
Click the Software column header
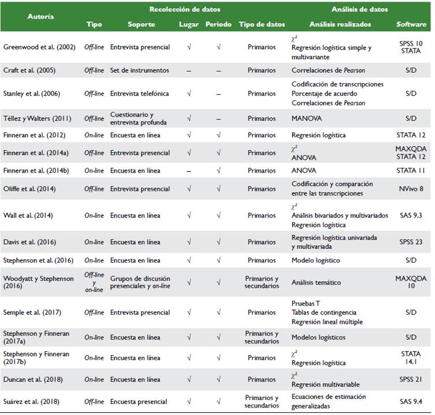(411, 24)
